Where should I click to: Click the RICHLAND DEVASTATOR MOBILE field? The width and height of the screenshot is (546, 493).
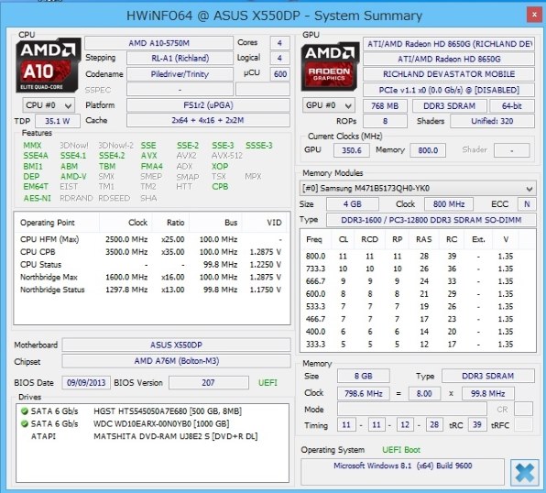tap(449, 74)
